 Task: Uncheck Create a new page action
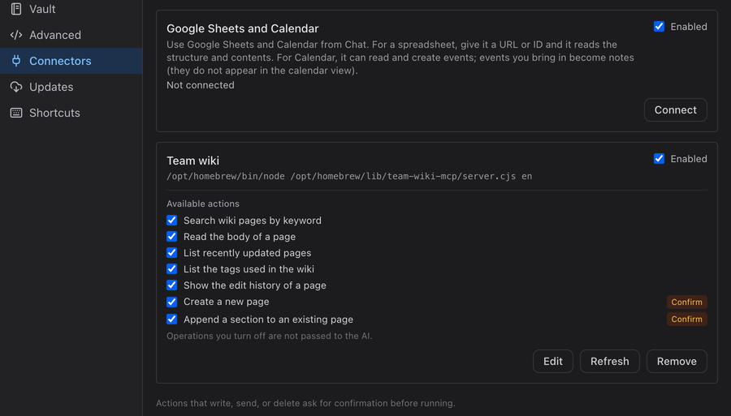click(x=172, y=302)
